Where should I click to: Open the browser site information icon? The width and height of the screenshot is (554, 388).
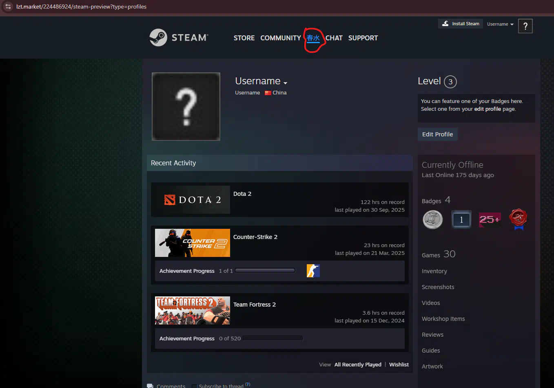pyautogui.click(x=8, y=7)
